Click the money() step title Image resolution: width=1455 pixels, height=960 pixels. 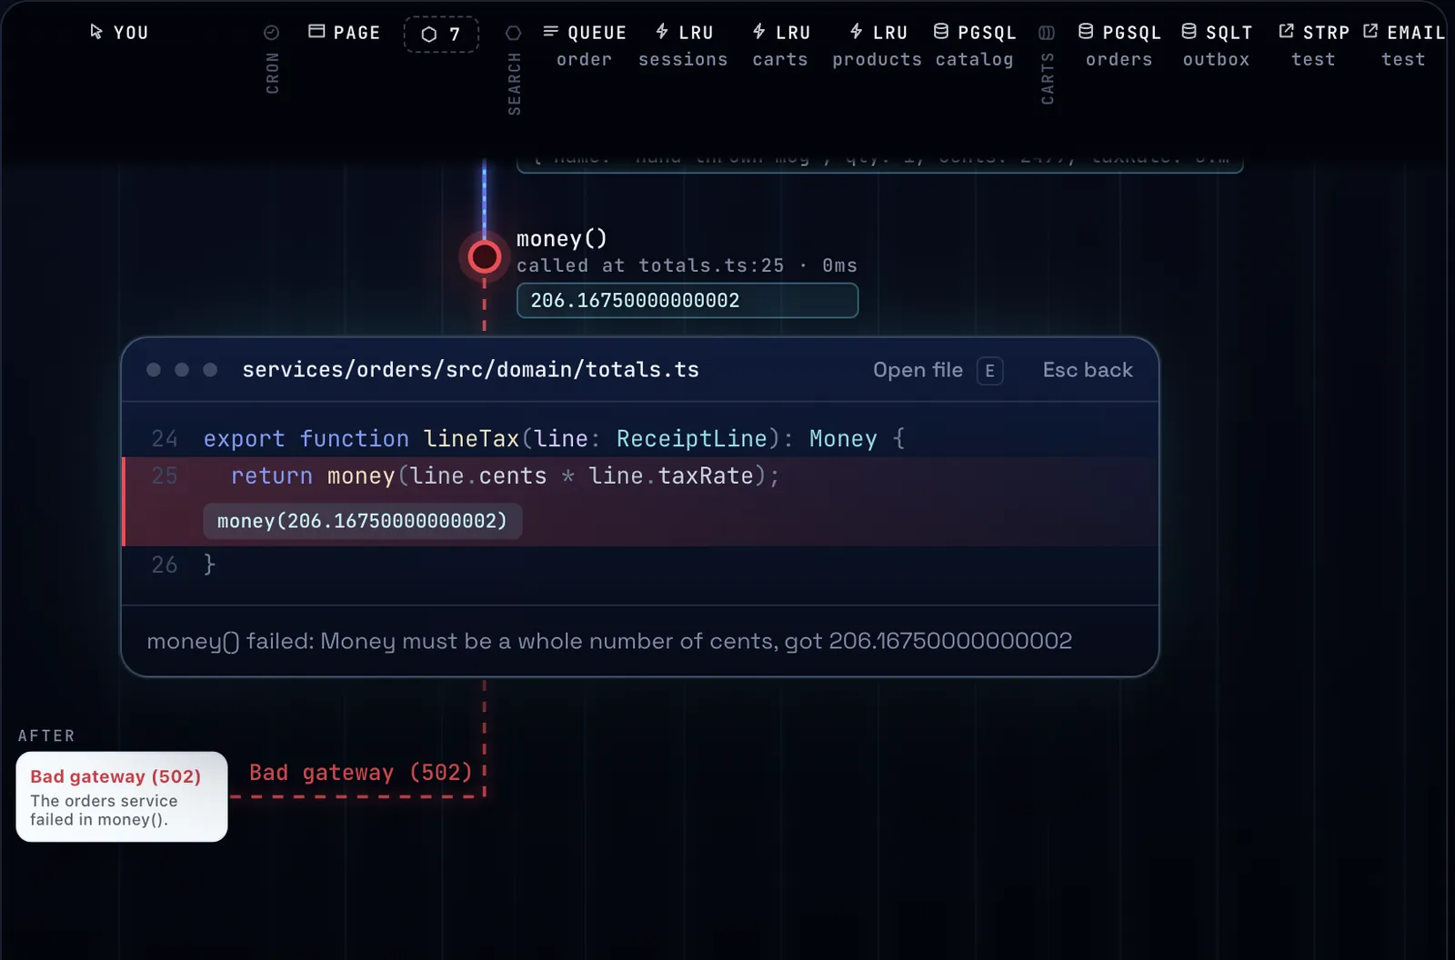[x=561, y=239]
